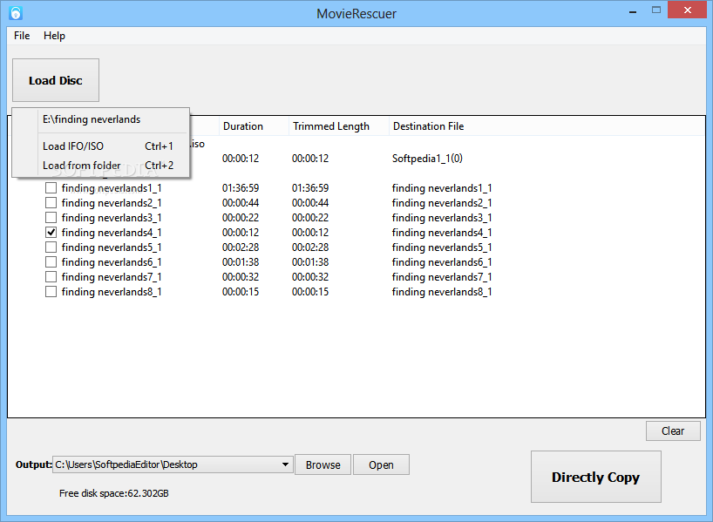The image size is (713, 522).
Task: Click duration value 01:36:59
Action: [x=240, y=187]
